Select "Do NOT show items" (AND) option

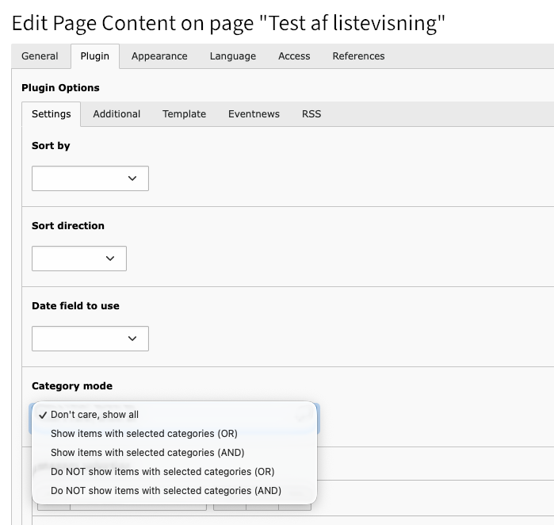tap(166, 491)
